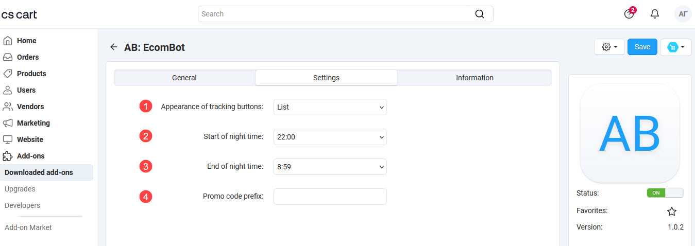
Task: Click the Home icon in sidebar
Action: (8, 41)
